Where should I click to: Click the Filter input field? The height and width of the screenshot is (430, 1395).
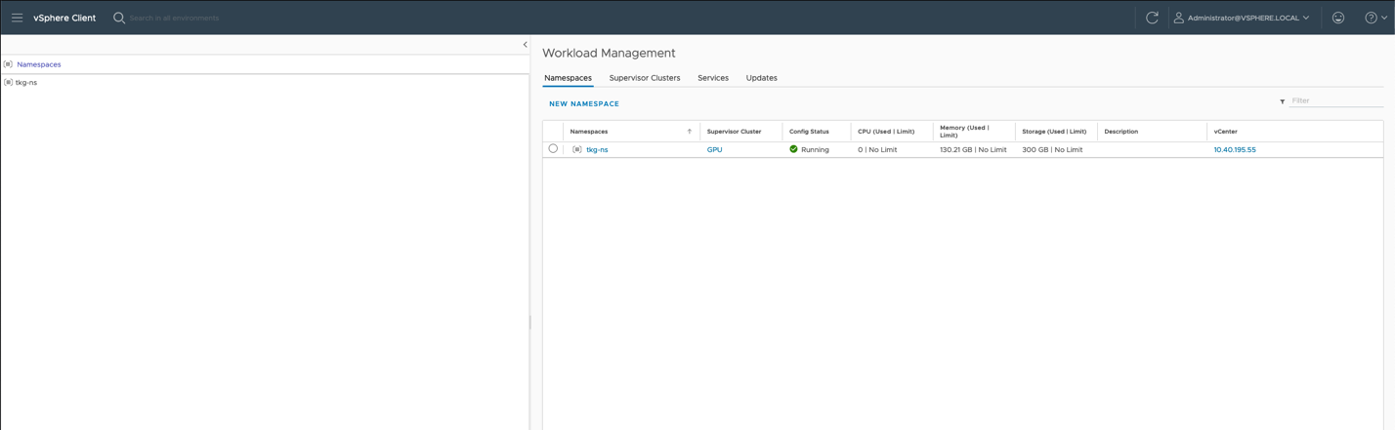[x=1334, y=100]
